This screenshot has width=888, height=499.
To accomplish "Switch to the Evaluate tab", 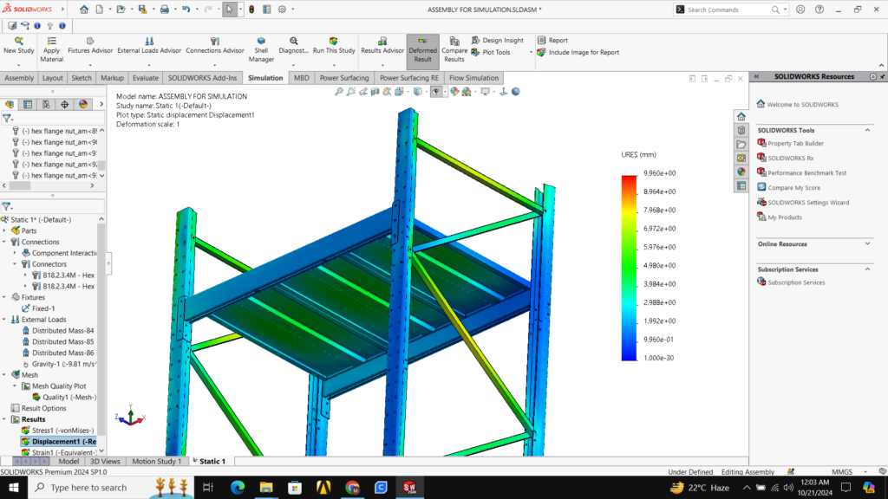I will 145,78.
